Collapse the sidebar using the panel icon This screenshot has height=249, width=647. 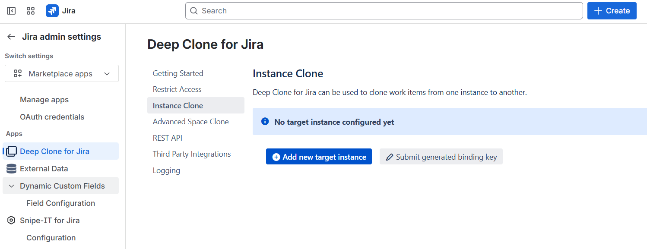point(11,11)
